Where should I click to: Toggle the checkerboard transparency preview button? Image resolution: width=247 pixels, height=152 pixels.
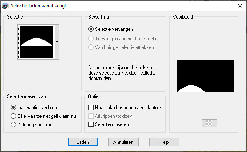[209, 123]
